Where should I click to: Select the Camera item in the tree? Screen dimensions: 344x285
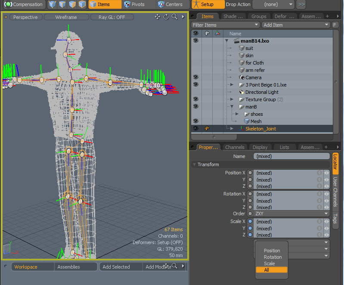253,77
